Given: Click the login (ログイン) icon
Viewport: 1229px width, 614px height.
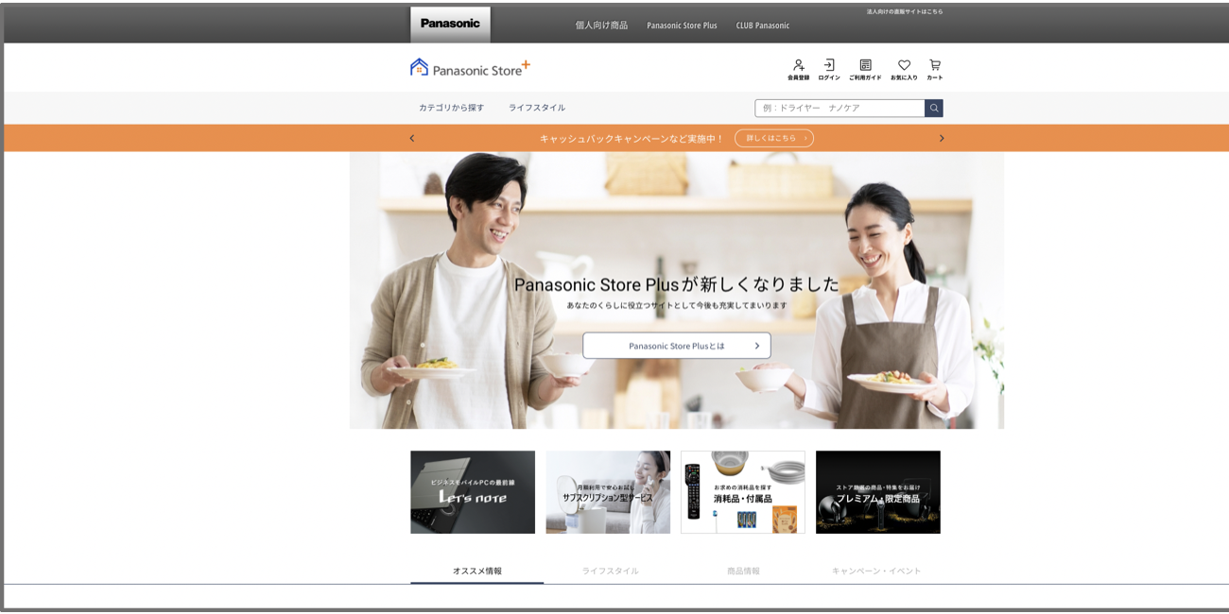Looking at the screenshot, I should tap(829, 70).
